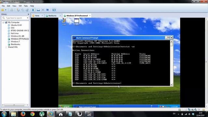Viewport: 208px width, 117px height.
Task: Click the XP Start button
Action: coord(66,106)
